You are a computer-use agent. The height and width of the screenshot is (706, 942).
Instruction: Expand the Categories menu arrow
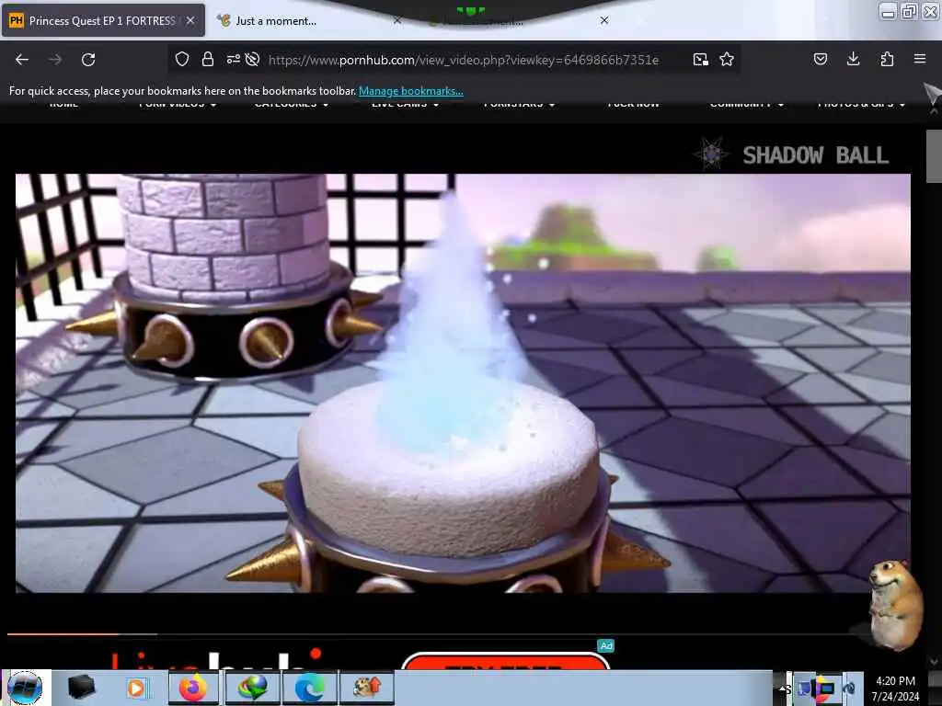[x=326, y=105]
